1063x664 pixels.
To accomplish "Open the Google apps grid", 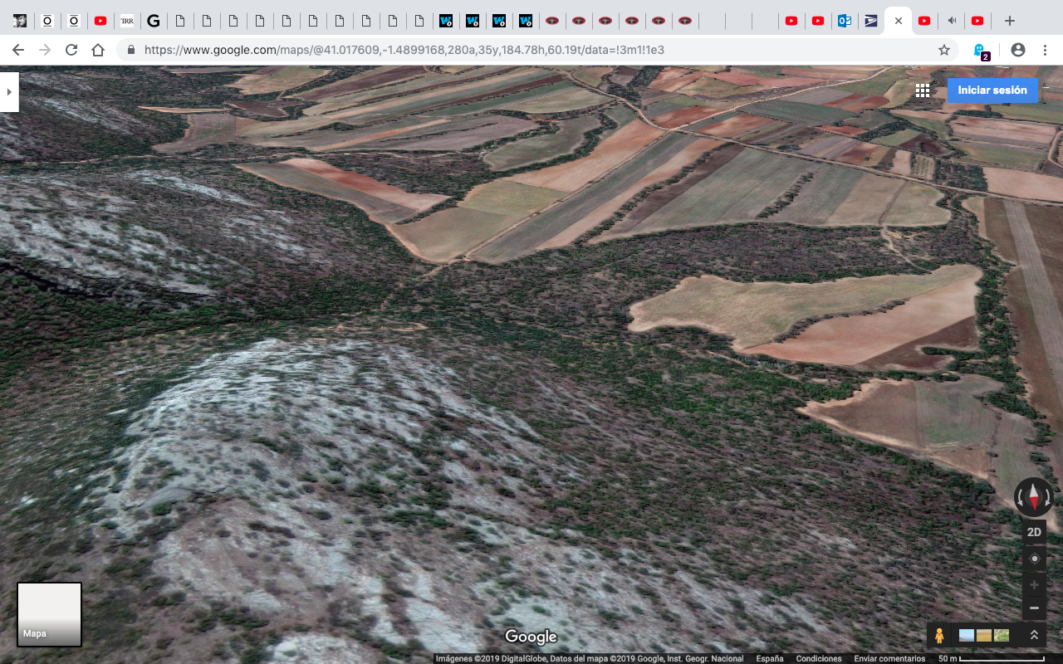I will click(x=923, y=90).
